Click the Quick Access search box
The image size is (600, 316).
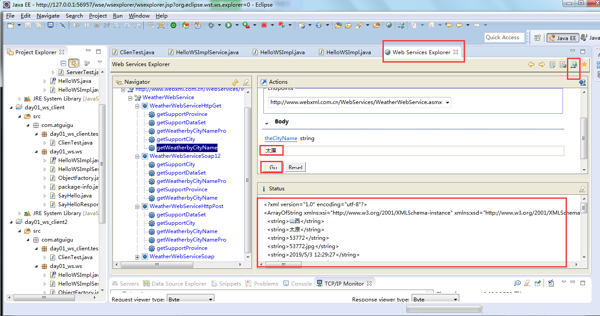pos(504,37)
